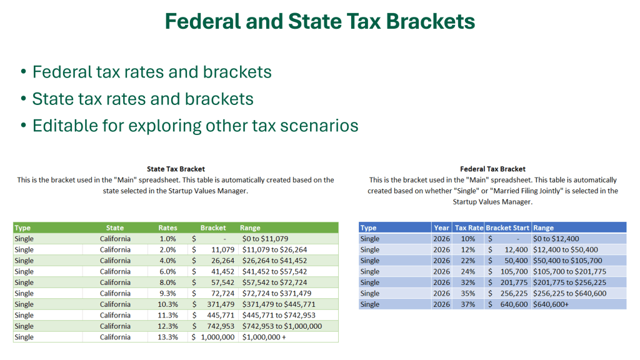Click the "Federal Tax Bracket" table heading

pyautogui.click(x=492, y=169)
